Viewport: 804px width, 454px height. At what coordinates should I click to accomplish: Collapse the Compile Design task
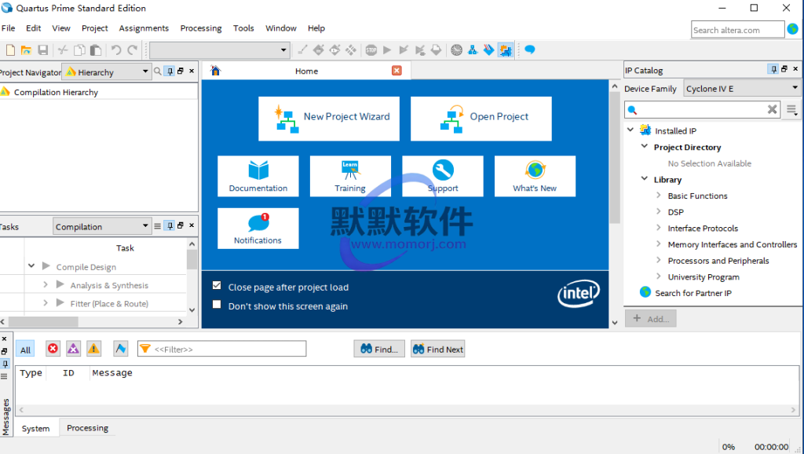(x=31, y=265)
